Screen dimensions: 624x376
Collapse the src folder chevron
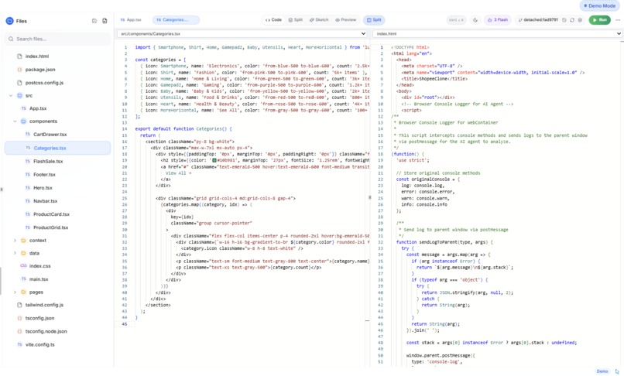click(11, 95)
